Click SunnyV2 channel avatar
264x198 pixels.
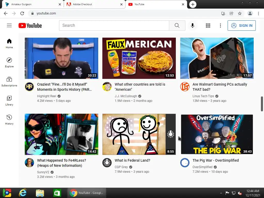tap(29, 163)
